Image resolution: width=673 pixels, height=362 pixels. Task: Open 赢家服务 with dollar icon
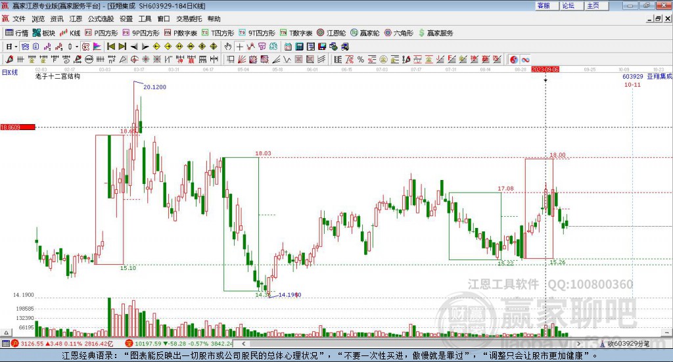tap(435, 33)
